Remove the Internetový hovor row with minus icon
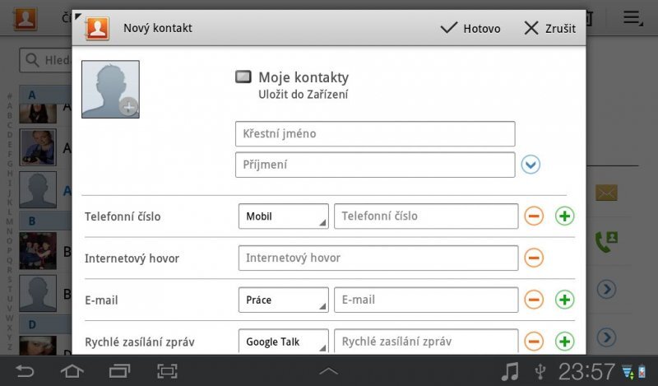Viewport: 658px width, 386px height. click(x=534, y=258)
